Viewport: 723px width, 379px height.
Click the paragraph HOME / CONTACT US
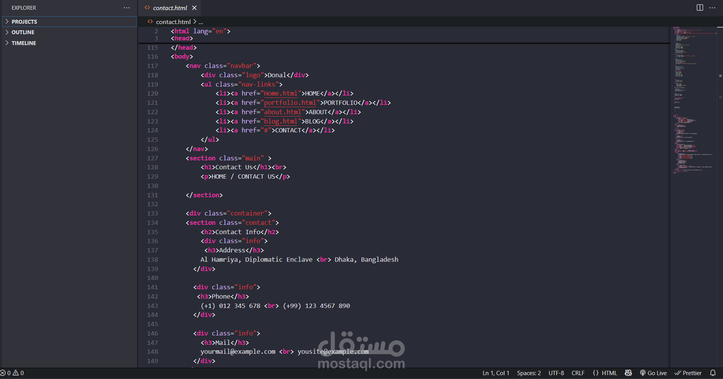click(246, 176)
